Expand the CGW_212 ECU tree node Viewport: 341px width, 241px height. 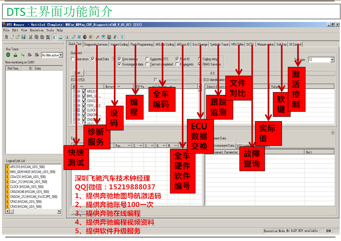tap(79, 105)
